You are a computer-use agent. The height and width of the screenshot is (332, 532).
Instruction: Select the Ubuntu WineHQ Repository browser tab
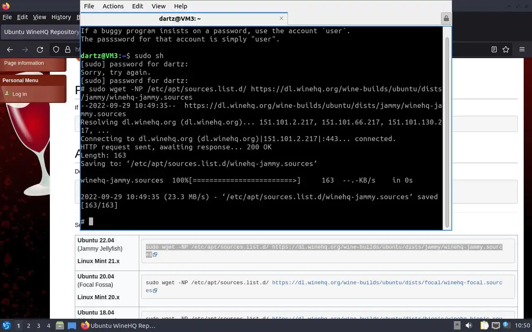(x=41, y=32)
